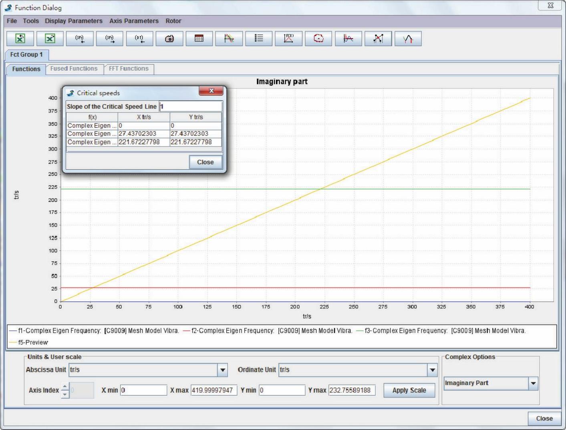Click the last red-peak curve icon

click(408, 38)
